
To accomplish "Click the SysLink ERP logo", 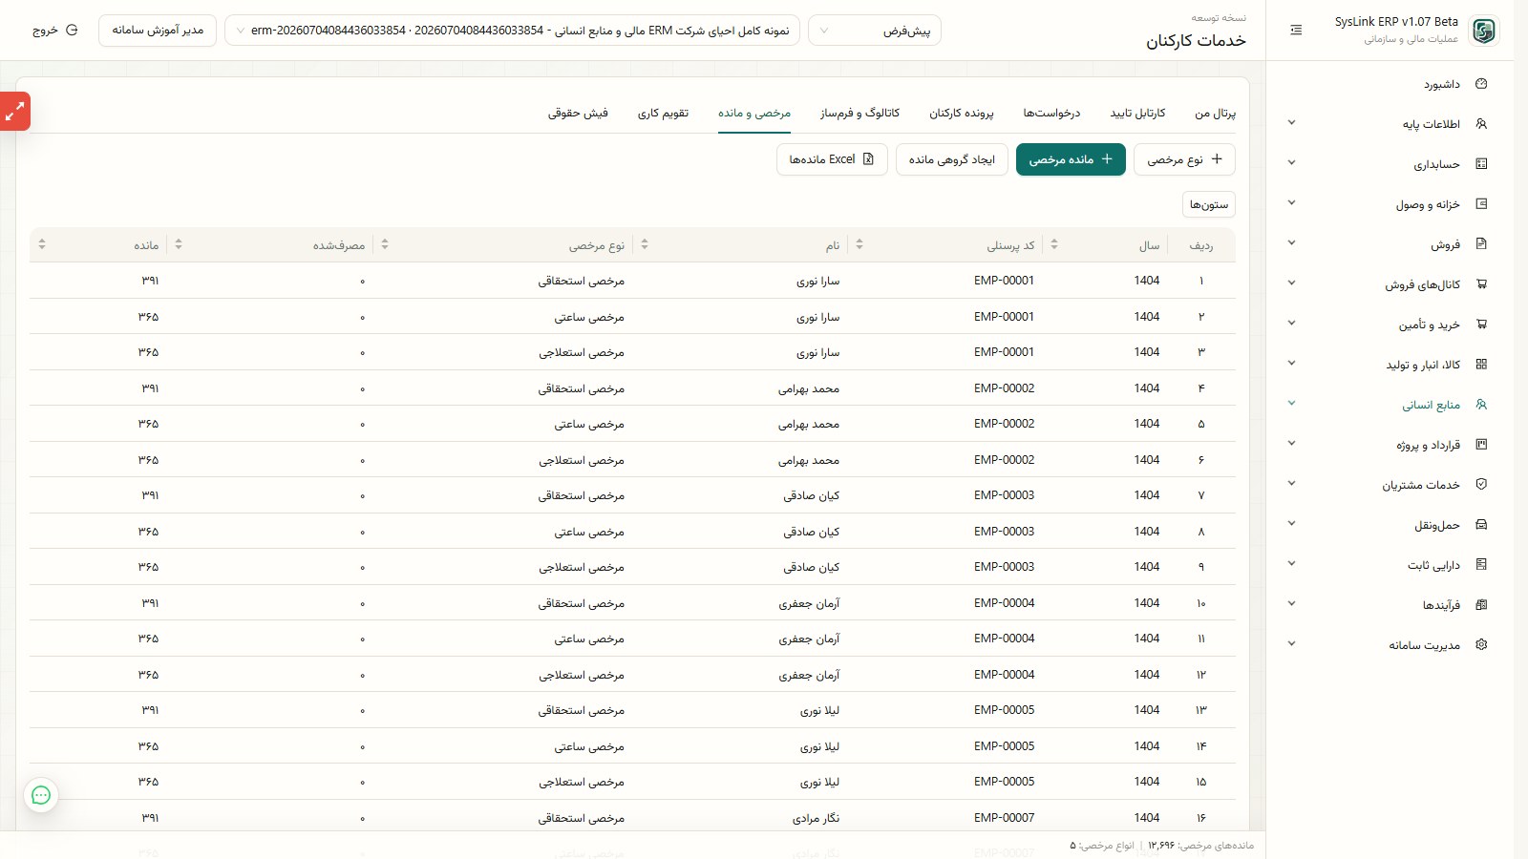I will click(1483, 31).
